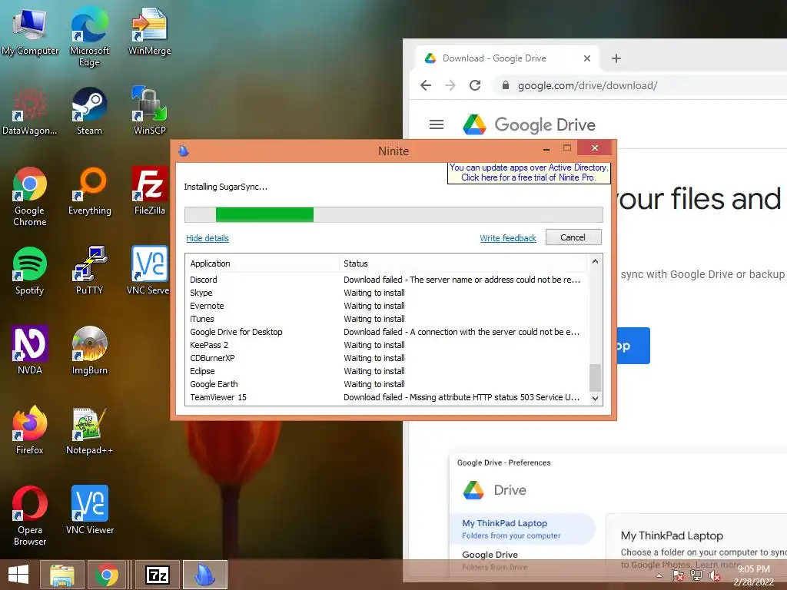Viewport: 787px width, 590px height.
Task: Launch Steam from the desktop
Action: click(89, 111)
